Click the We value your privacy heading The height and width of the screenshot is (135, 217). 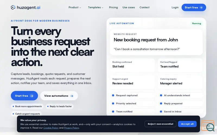tap(33, 120)
